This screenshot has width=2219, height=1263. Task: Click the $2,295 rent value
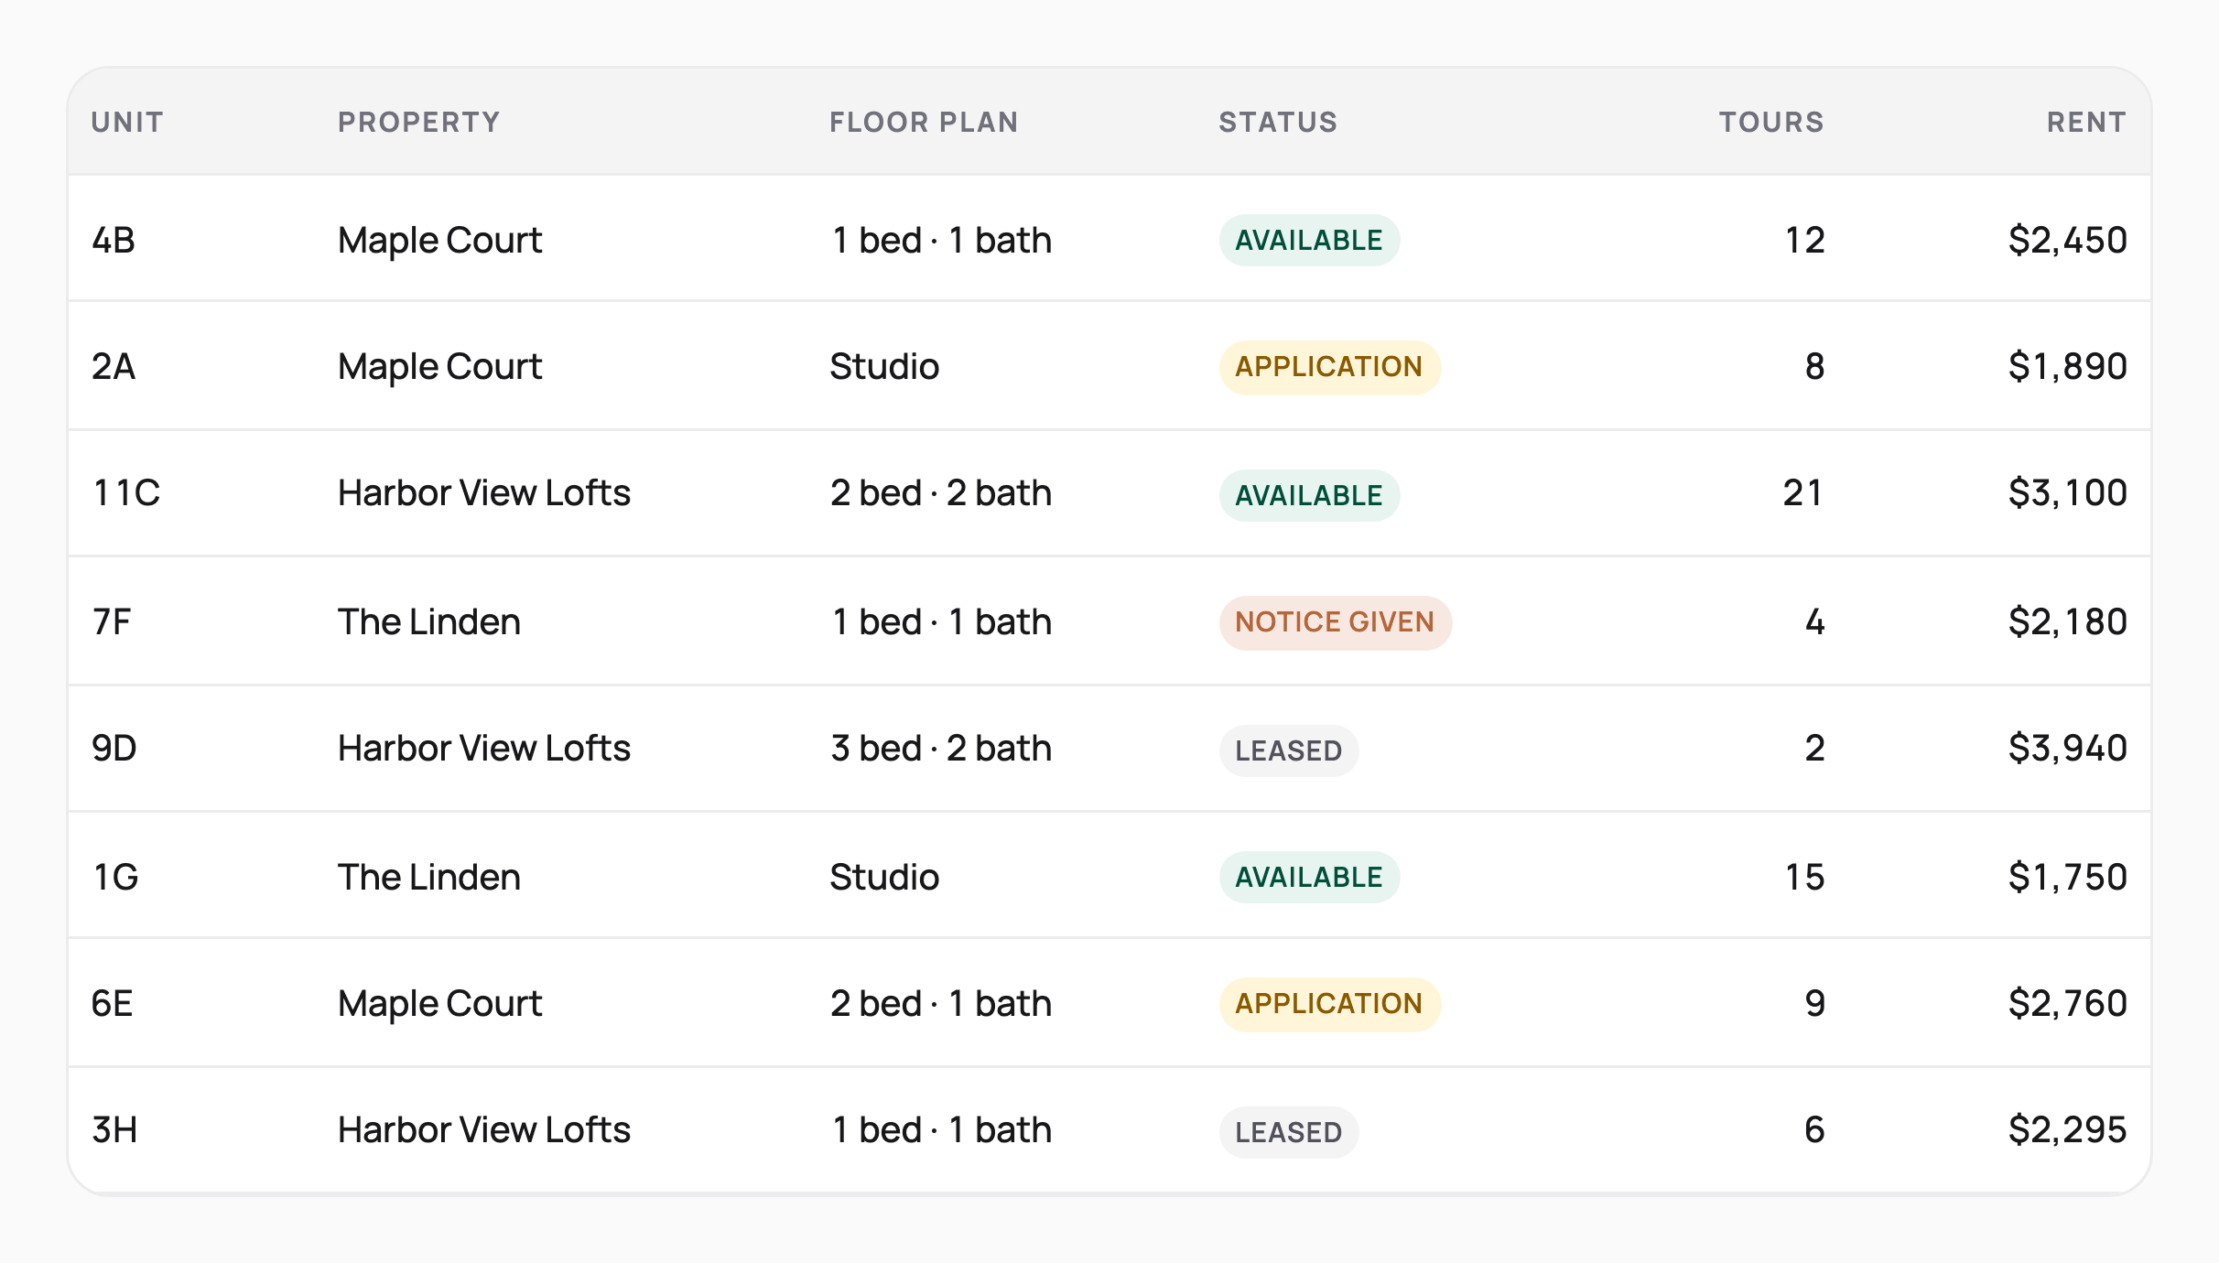click(x=2067, y=1129)
